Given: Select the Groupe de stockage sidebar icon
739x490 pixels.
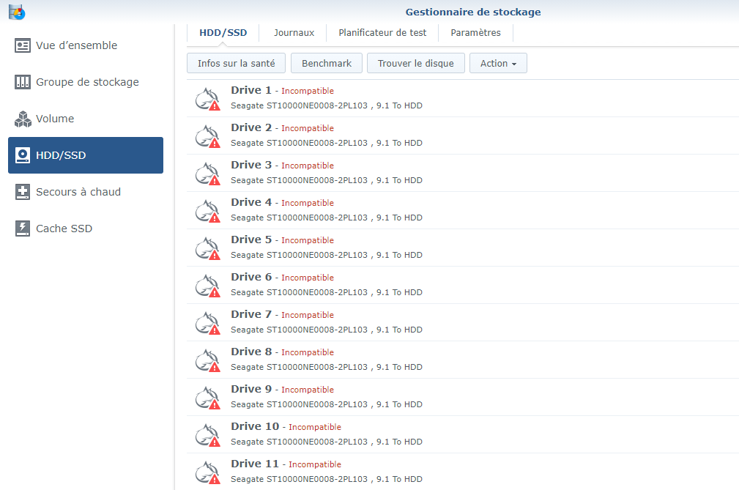Looking at the screenshot, I should (23, 82).
